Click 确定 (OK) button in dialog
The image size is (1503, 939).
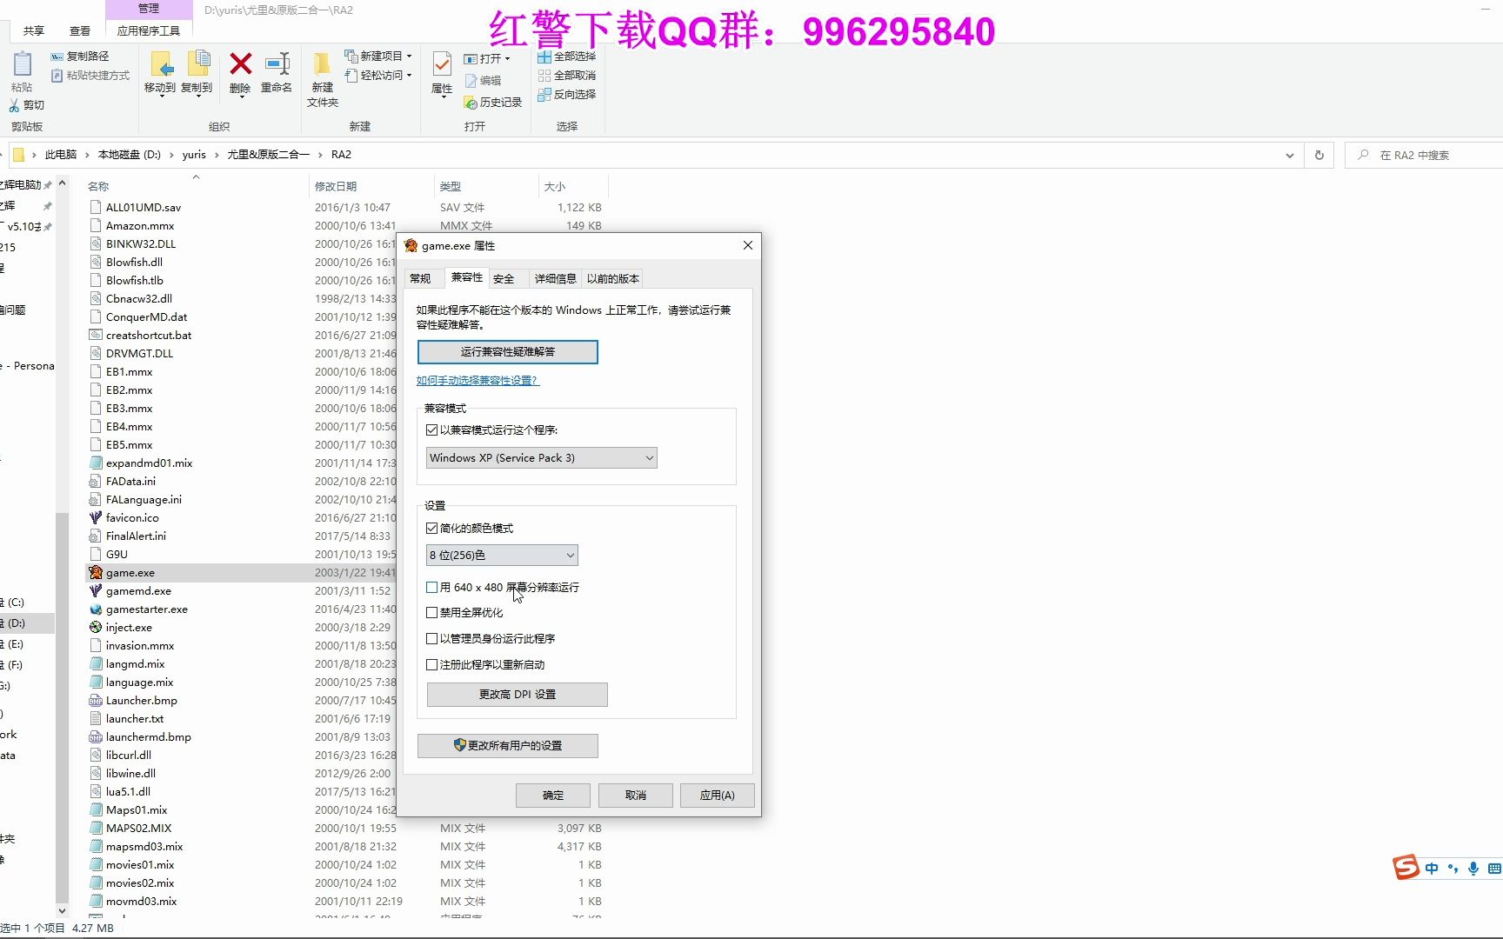coord(553,796)
